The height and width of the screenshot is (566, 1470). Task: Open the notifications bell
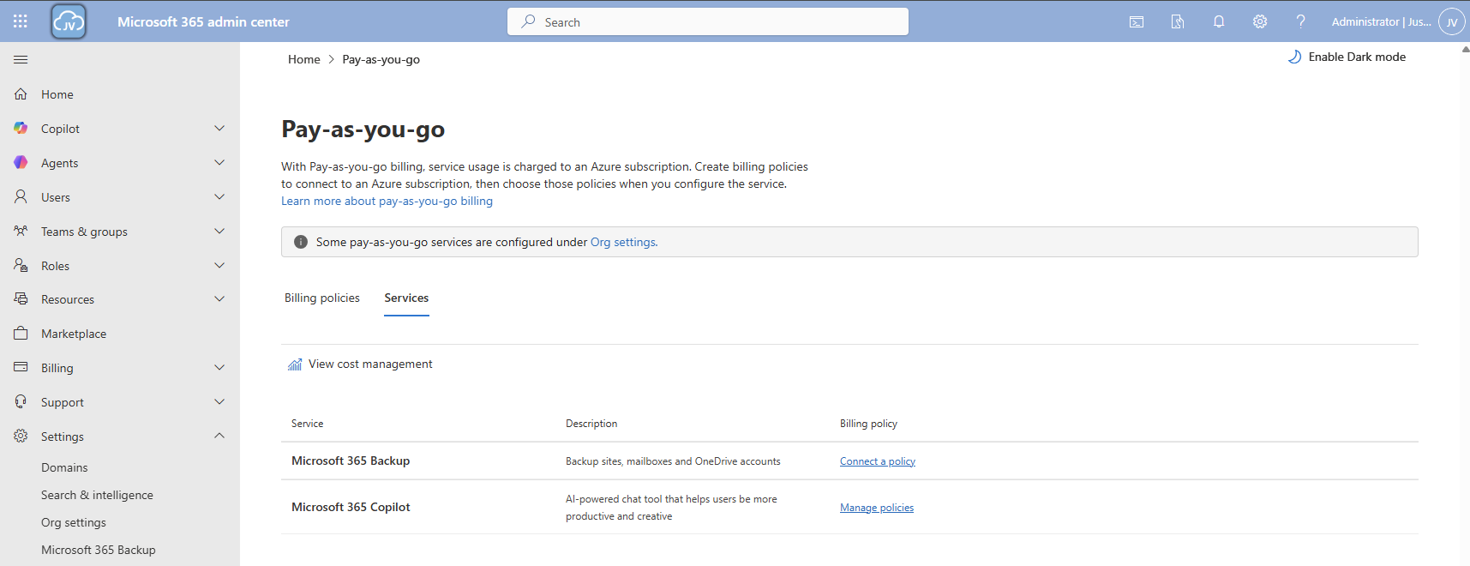(1219, 22)
